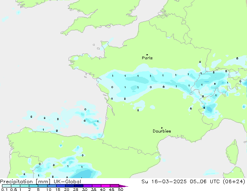
Task: Select the 0.1 to 0.5 mm legend swatch
Action: pos(7,186)
